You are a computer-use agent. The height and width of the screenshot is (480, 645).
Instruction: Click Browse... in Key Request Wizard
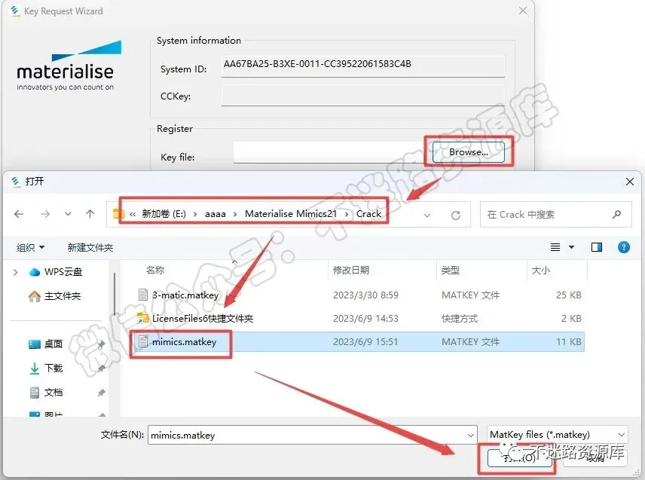[x=469, y=151]
